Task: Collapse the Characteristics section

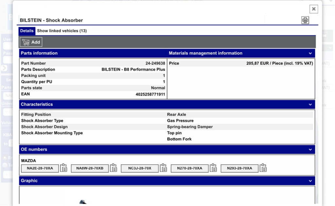Action: tap(310, 105)
